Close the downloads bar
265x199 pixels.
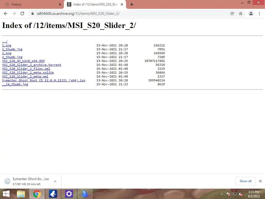pyautogui.click(x=260, y=181)
